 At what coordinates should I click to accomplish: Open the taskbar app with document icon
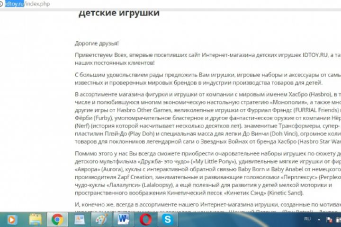(x=80, y=219)
